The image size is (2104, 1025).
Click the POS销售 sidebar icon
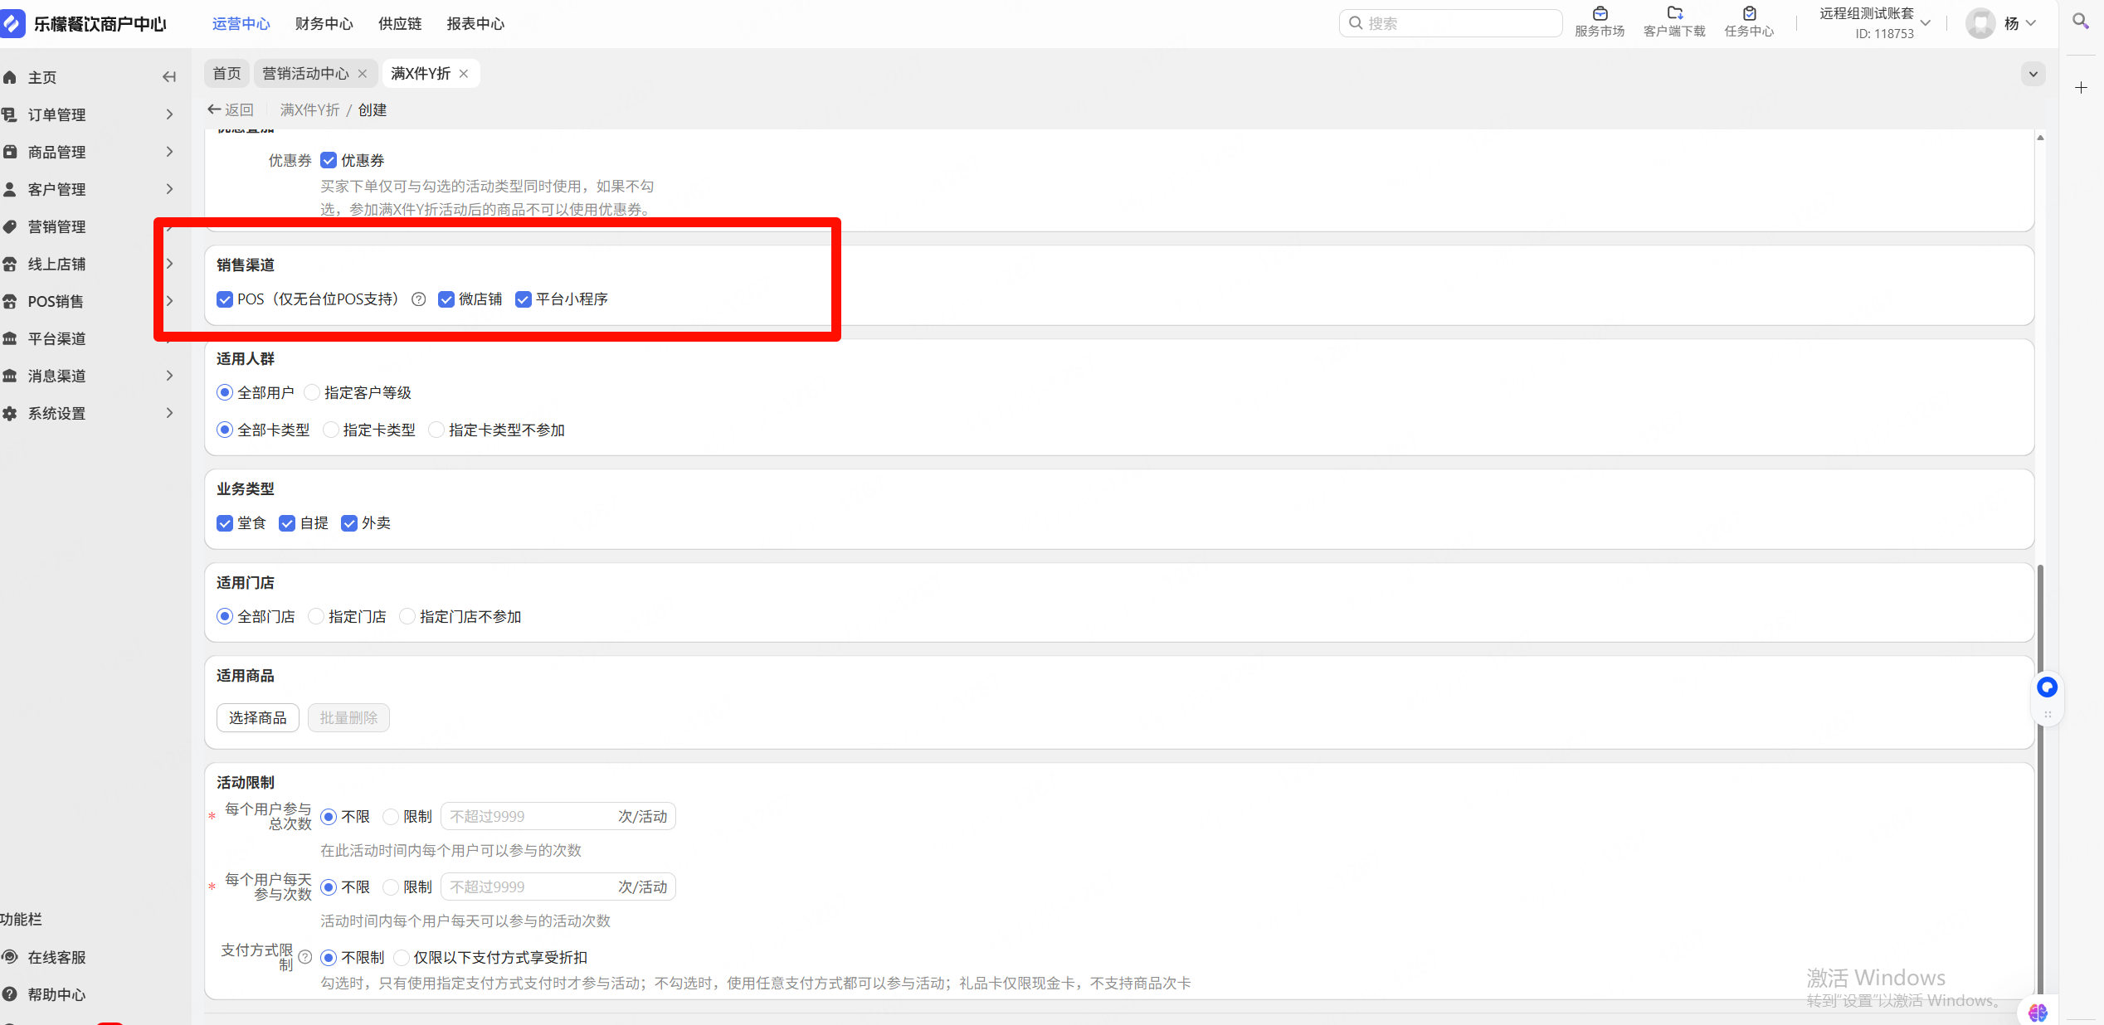click(x=10, y=301)
